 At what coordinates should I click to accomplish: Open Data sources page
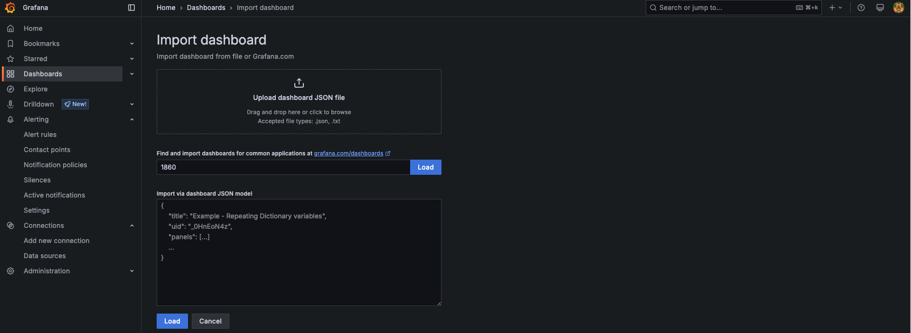[45, 256]
